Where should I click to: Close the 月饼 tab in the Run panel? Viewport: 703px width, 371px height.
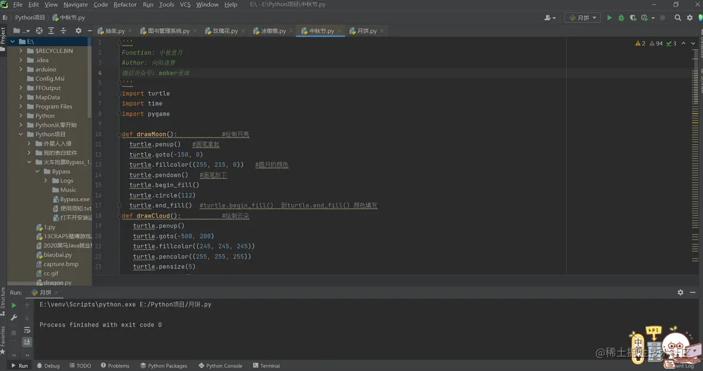click(56, 292)
